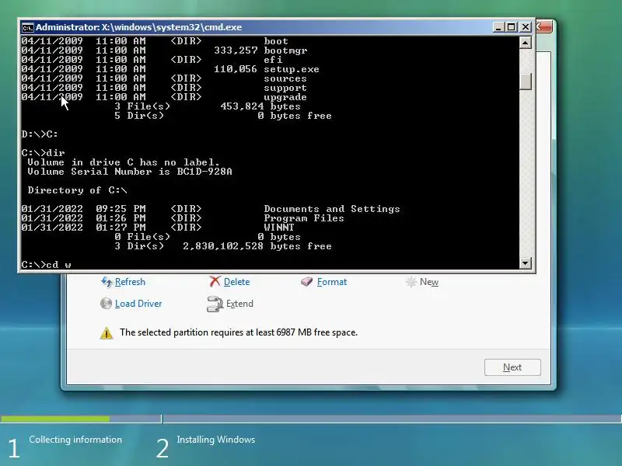Image resolution: width=622 pixels, height=466 pixels.
Task: Click the command prompt scroll up arrow
Action: pyautogui.click(x=526, y=43)
